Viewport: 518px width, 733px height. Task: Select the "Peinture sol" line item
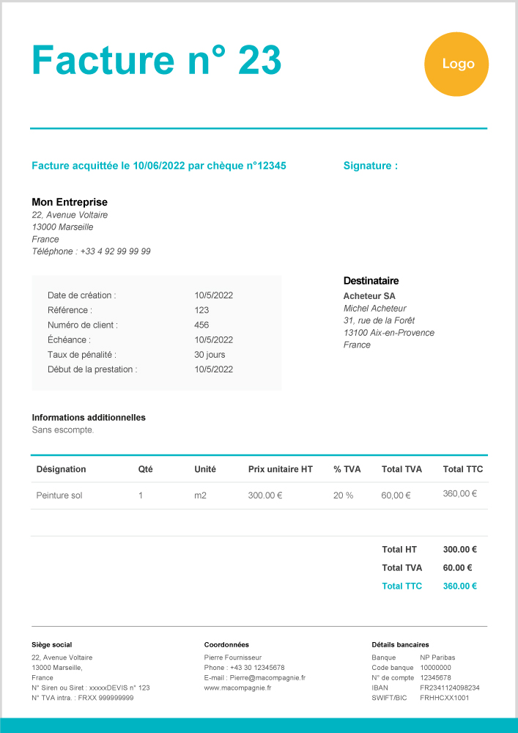pyautogui.click(x=59, y=496)
